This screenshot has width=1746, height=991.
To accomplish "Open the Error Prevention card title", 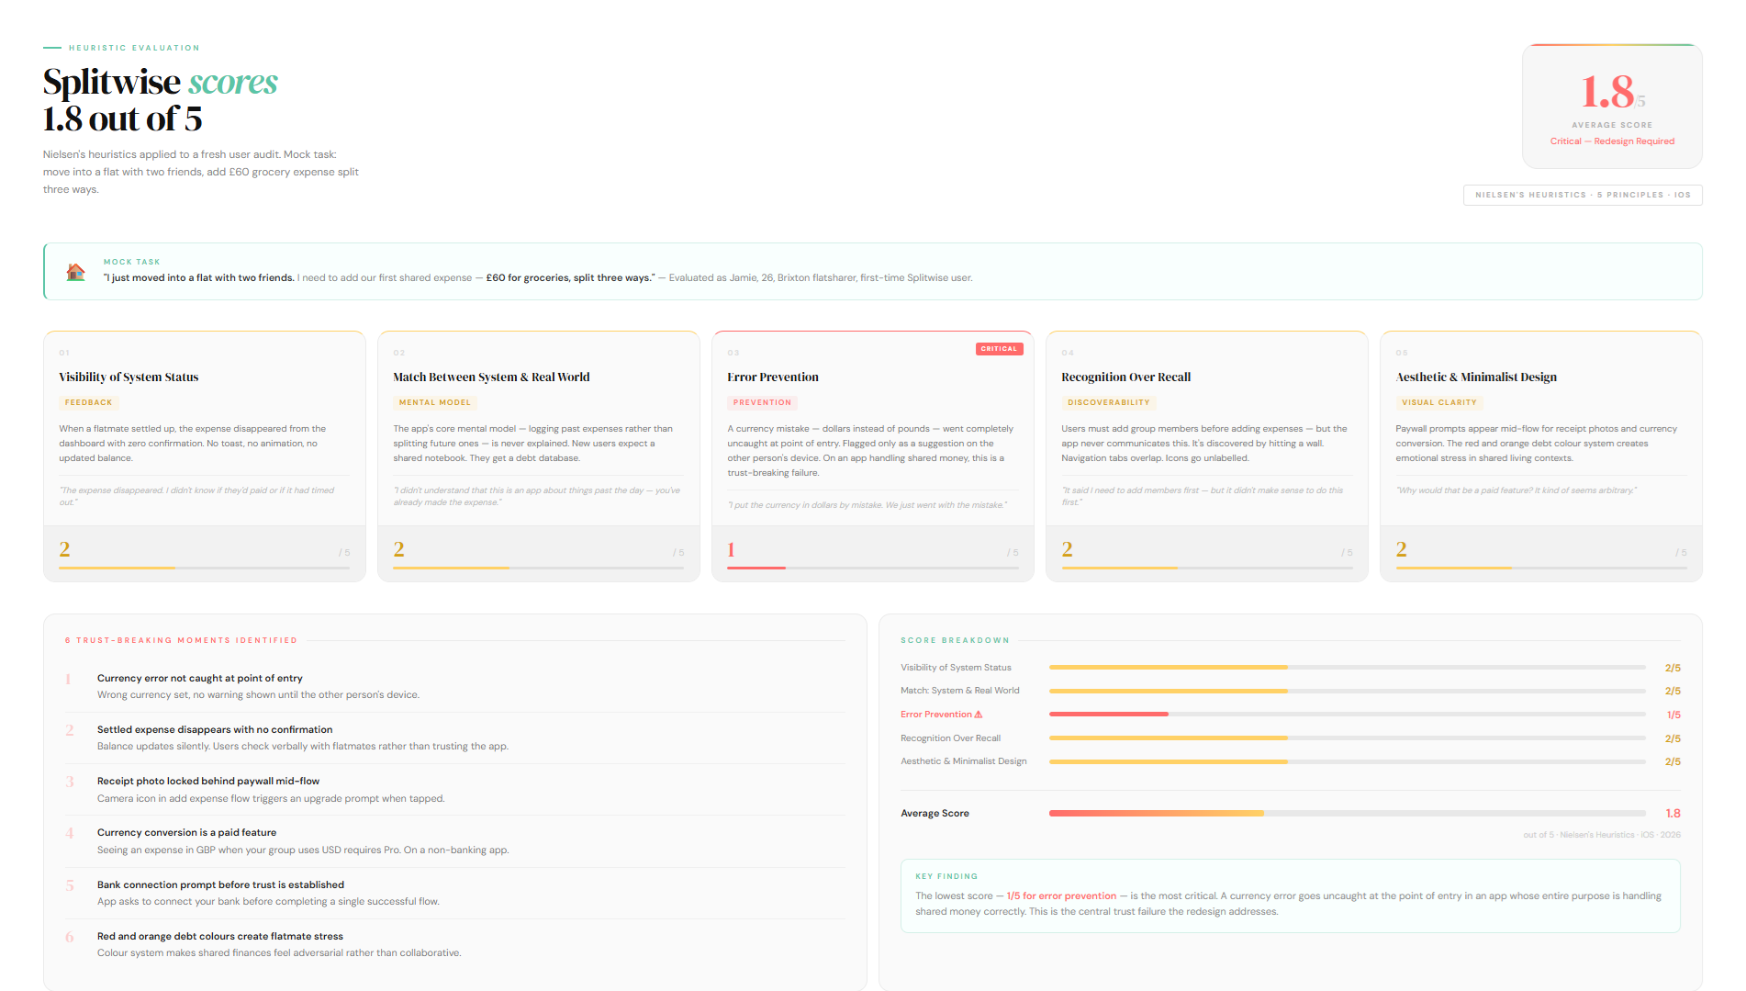I will (x=773, y=377).
